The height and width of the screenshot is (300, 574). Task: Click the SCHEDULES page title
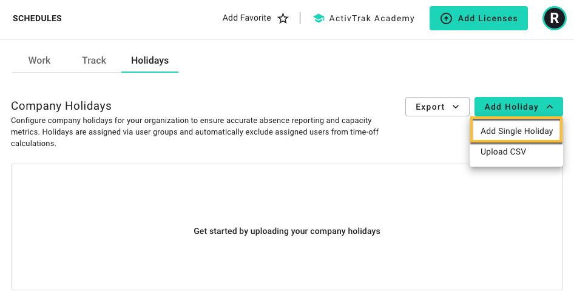[38, 18]
